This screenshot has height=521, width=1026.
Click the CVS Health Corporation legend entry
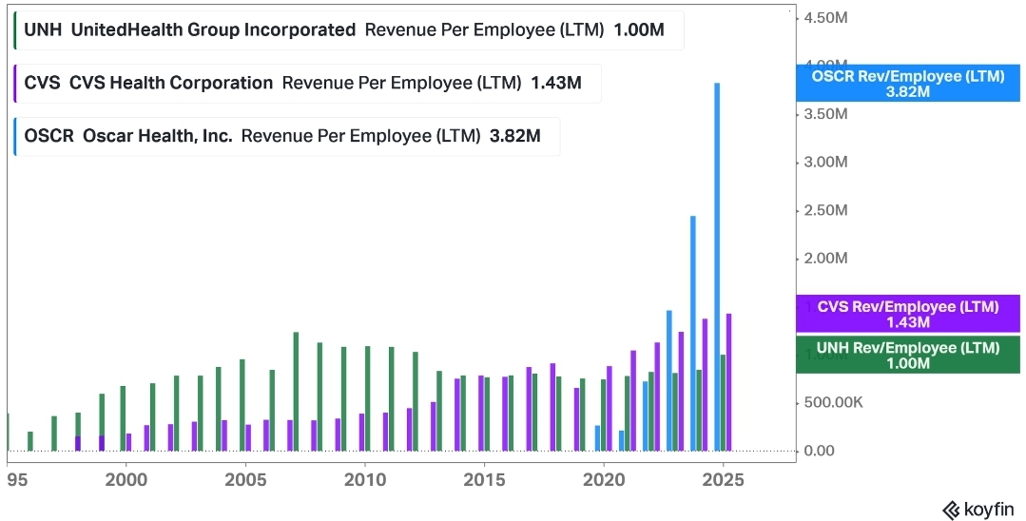307,83
